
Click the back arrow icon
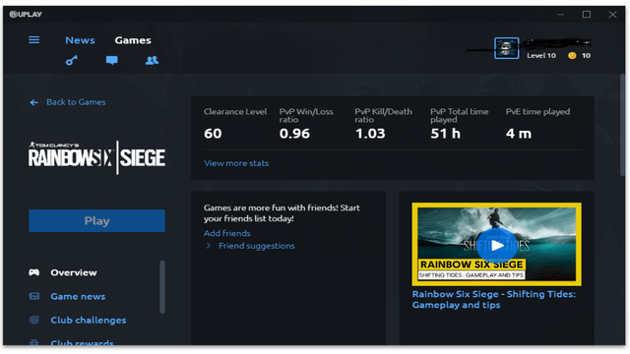(x=34, y=102)
